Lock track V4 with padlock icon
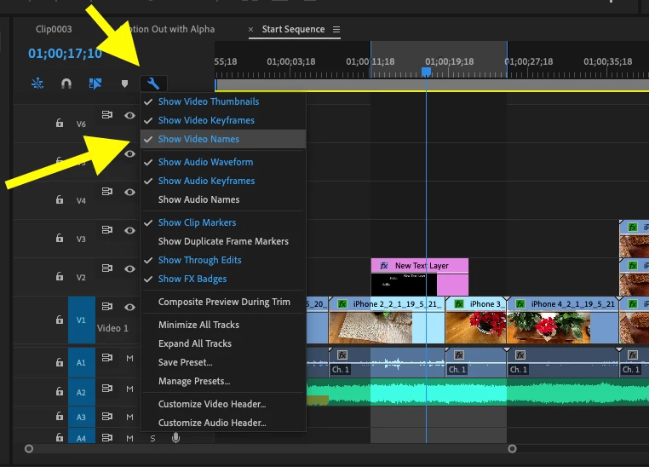Screen dimensions: 649x467 [x=60, y=199]
